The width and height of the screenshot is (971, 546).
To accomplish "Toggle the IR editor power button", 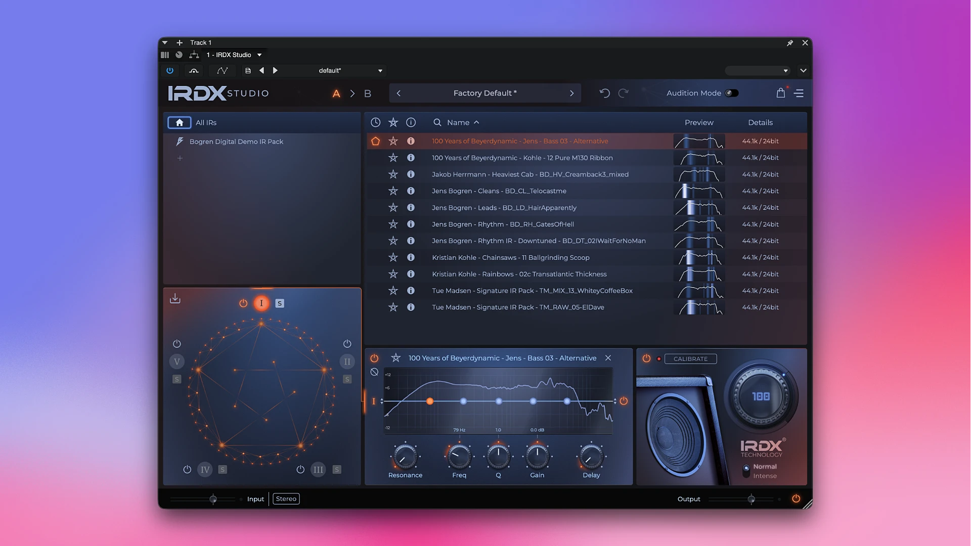I will (x=374, y=358).
